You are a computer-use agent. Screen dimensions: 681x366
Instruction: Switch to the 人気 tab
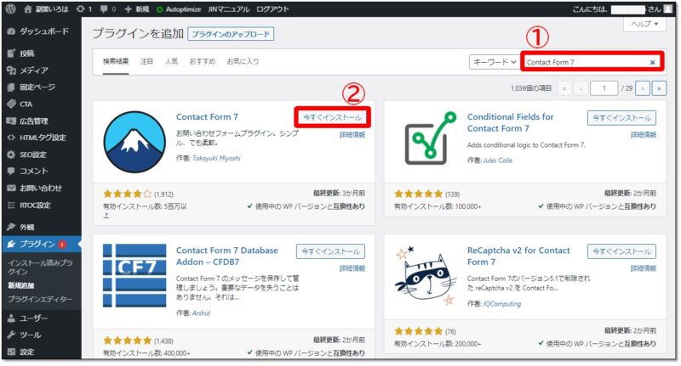171,61
